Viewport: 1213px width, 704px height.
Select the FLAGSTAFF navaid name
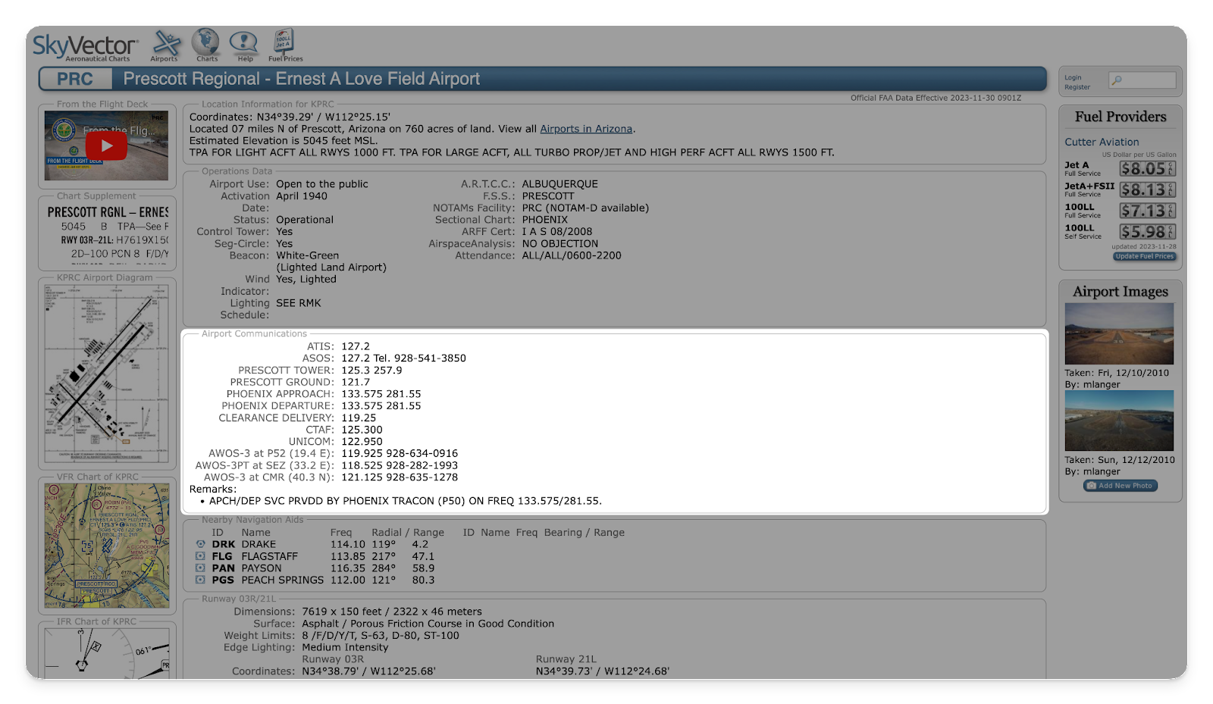click(269, 556)
